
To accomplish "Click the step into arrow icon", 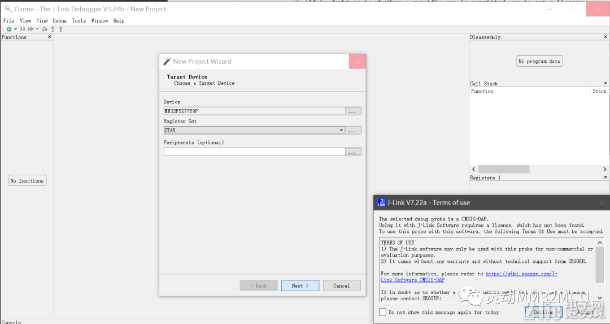I will pos(53,29).
